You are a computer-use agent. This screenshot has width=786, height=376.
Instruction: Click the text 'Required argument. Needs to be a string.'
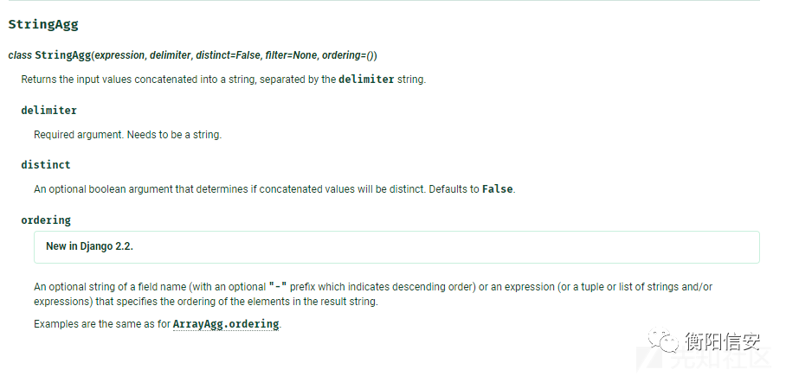click(128, 135)
